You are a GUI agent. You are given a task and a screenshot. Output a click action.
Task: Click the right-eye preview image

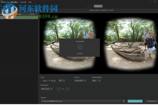pyautogui.click(x=131, y=44)
